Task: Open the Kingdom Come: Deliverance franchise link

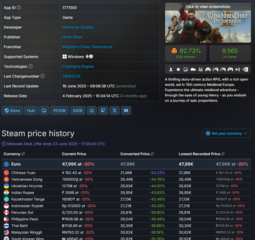Action: pyautogui.click(x=88, y=47)
